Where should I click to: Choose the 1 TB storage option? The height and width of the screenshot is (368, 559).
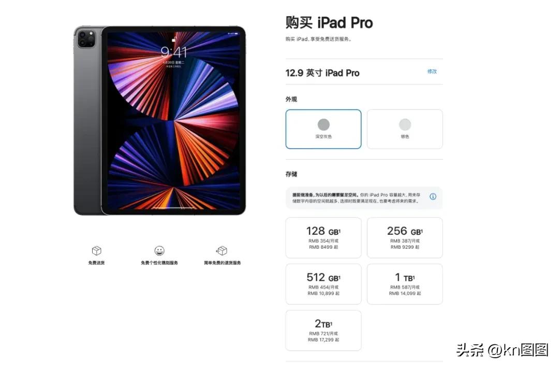tap(405, 284)
